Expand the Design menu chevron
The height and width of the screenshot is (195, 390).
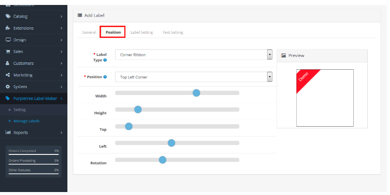61,40
